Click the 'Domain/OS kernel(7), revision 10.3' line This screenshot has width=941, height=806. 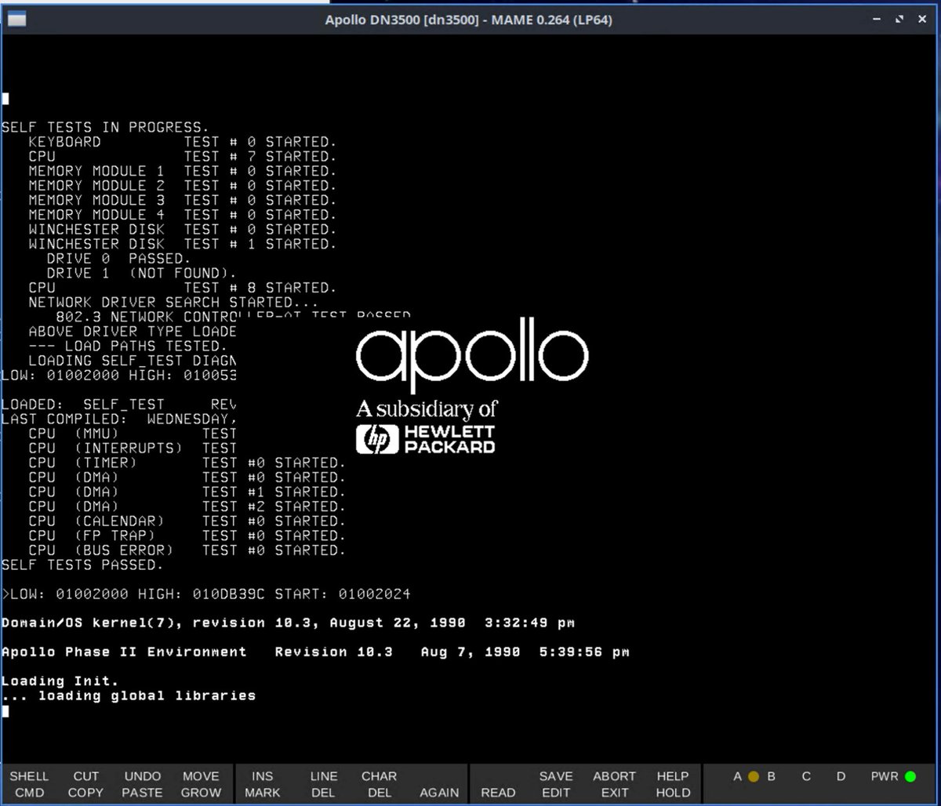pyautogui.click(x=288, y=623)
